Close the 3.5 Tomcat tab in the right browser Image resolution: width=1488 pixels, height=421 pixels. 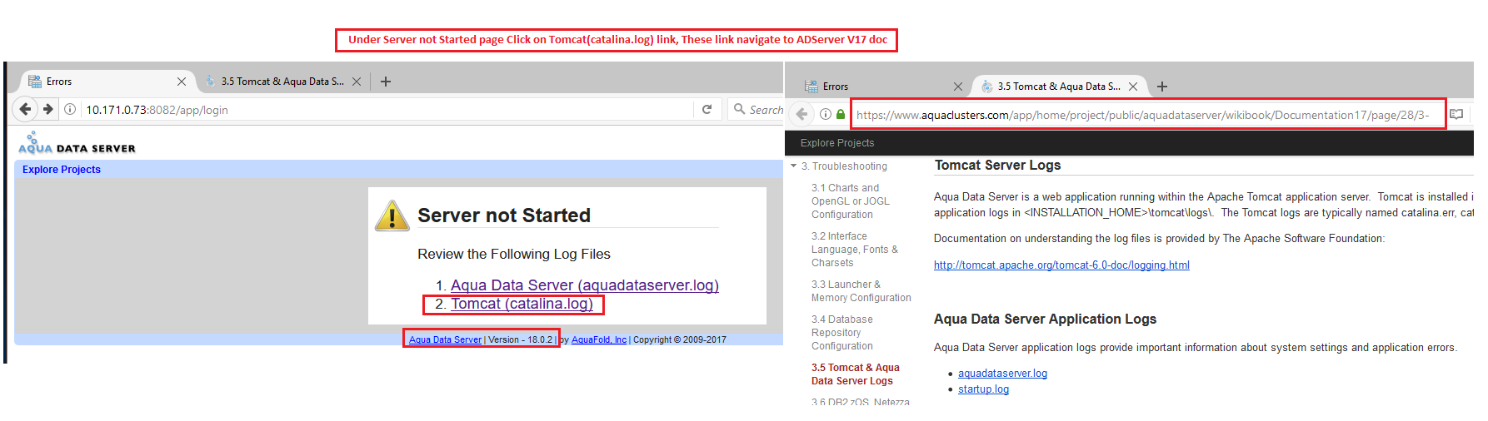tap(1133, 87)
